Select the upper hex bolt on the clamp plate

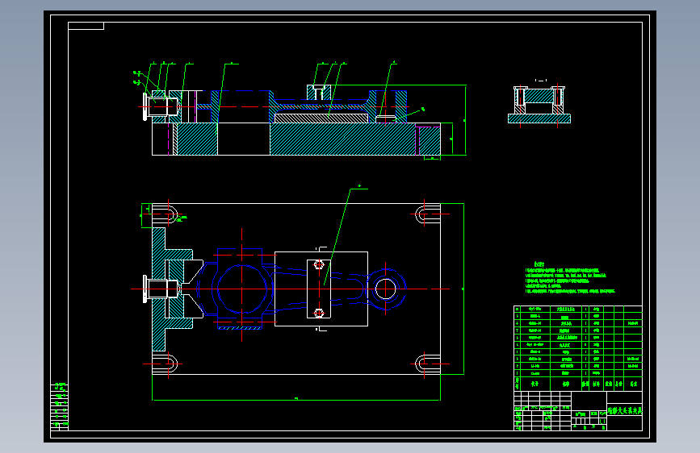click(x=319, y=265)
